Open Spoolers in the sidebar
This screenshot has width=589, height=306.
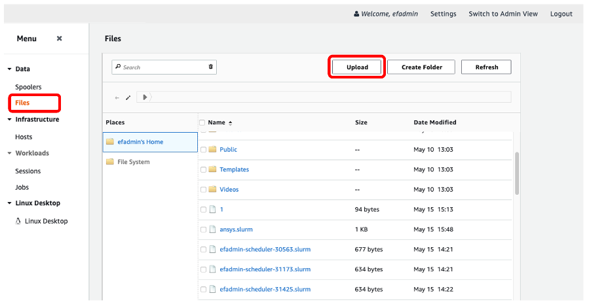(x=28, y=87)
